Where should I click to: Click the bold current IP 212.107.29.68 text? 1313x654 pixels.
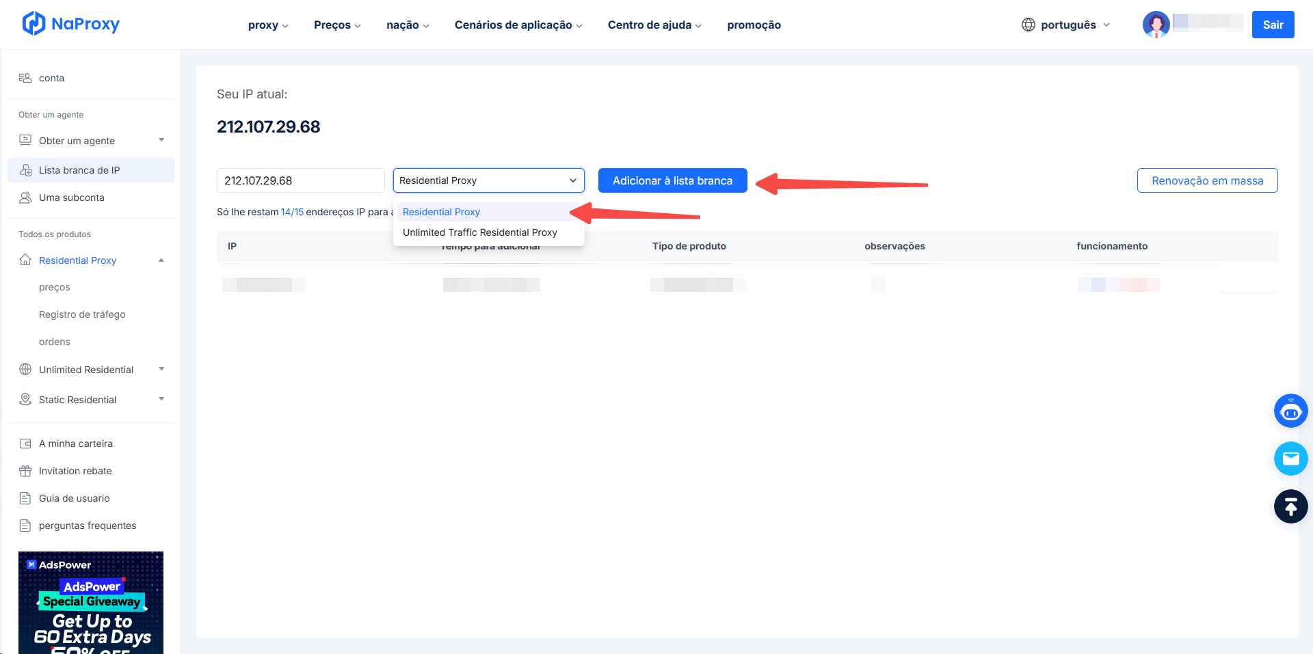tap(268, 126)
